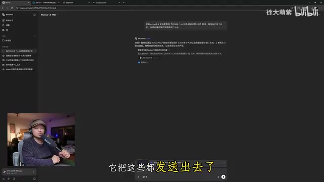
Task: Open the new project folder entry
Action: point(19,40)
